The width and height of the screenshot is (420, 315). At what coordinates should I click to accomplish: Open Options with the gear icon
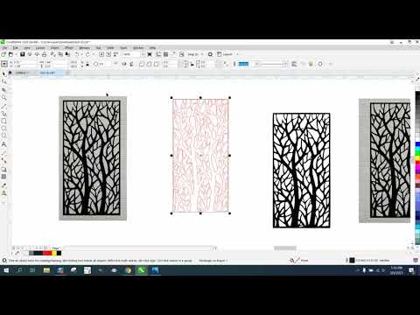(210, 54)
